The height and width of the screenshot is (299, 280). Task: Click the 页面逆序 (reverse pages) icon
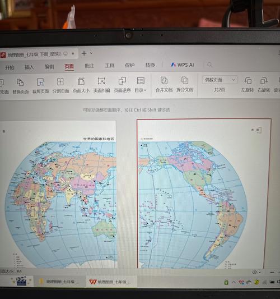pos(122,81)
